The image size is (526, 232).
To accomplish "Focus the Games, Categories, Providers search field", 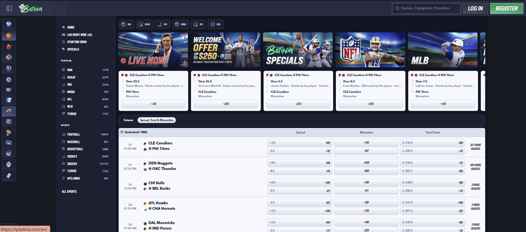I will click(426, 8).
